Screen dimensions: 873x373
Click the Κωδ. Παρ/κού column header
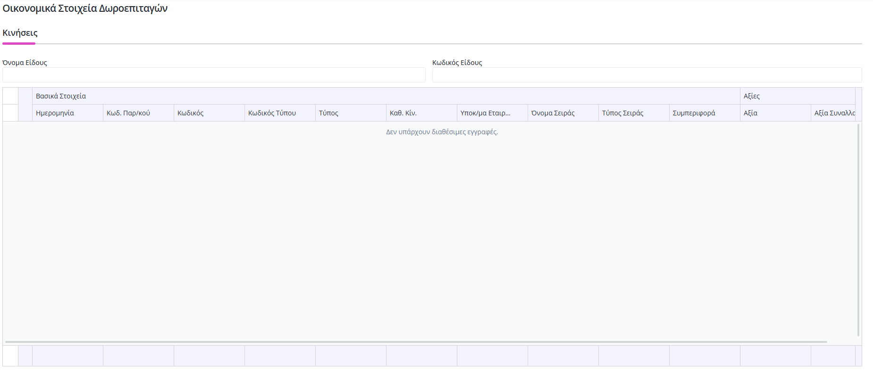coord(138,113)
